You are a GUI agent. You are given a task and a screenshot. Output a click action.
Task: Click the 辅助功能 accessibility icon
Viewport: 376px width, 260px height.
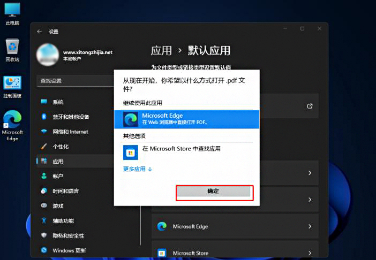coord(44,220)
